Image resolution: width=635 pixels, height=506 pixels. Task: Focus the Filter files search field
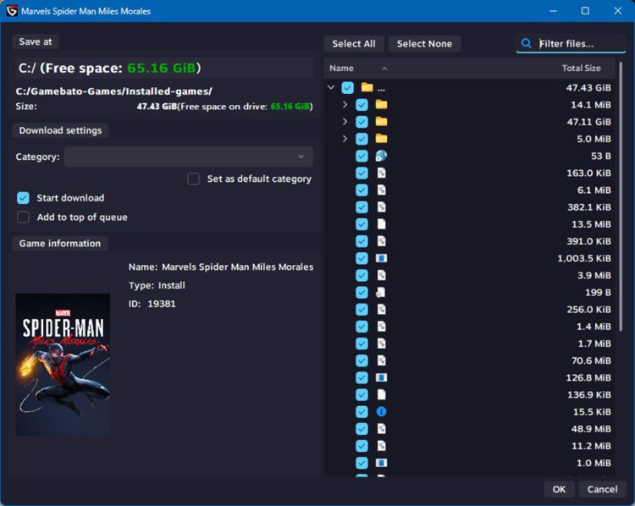pyautogui.click(x=571, y=43)
